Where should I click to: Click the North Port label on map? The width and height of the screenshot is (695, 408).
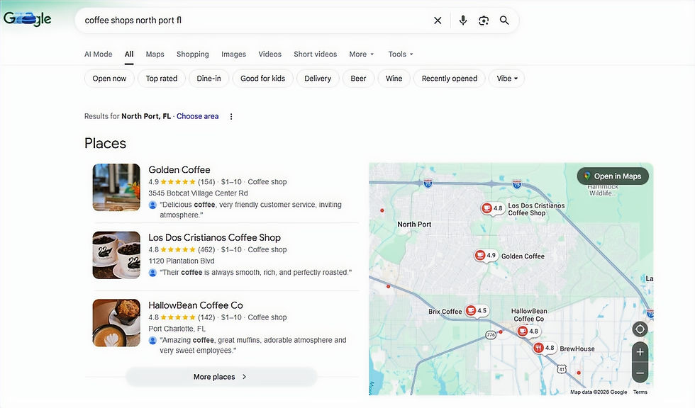414,225
